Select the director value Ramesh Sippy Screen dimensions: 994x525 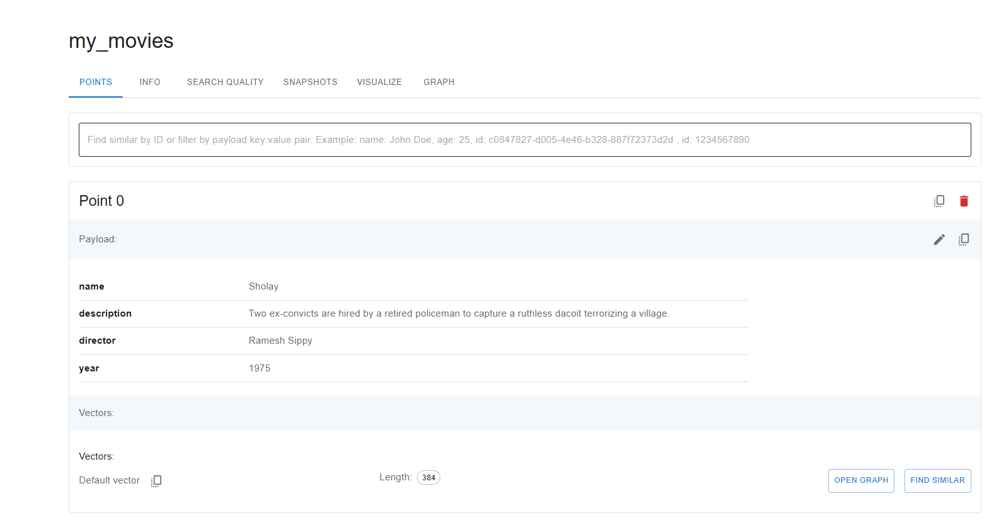[x=280, y=341]
